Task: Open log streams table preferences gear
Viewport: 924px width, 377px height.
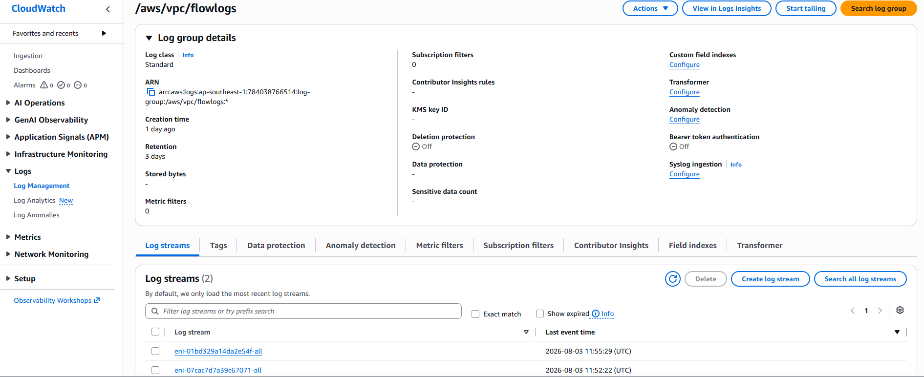Action: 900,310
